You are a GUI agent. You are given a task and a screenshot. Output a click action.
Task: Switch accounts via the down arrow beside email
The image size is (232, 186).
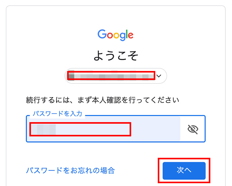159,76
